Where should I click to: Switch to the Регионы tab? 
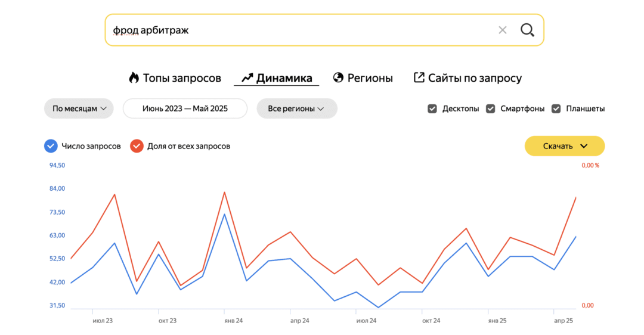pos(370,78)
